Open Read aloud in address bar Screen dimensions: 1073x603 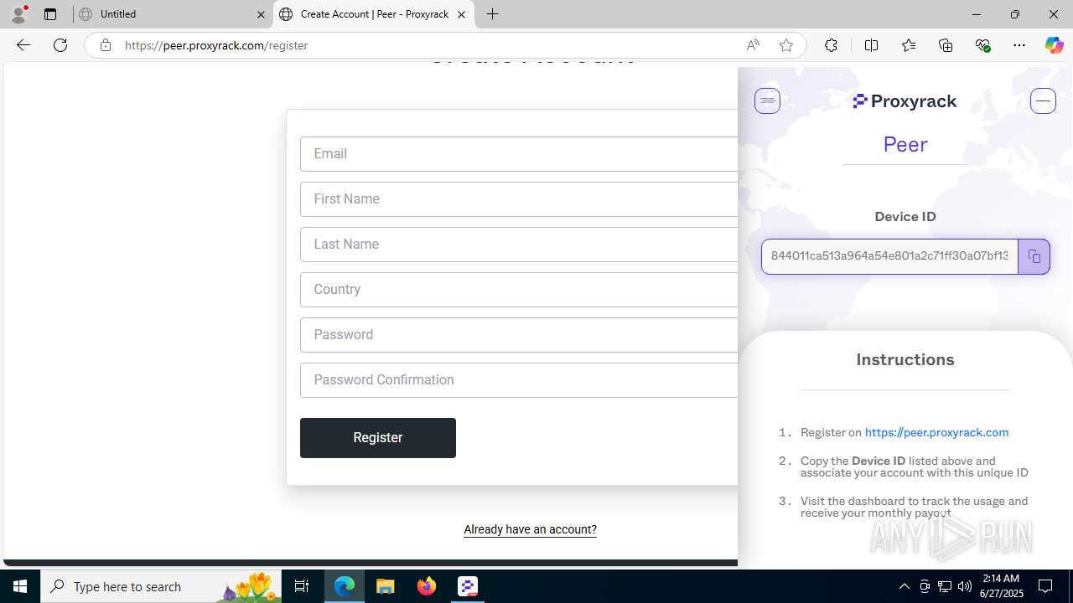point(753,45)
